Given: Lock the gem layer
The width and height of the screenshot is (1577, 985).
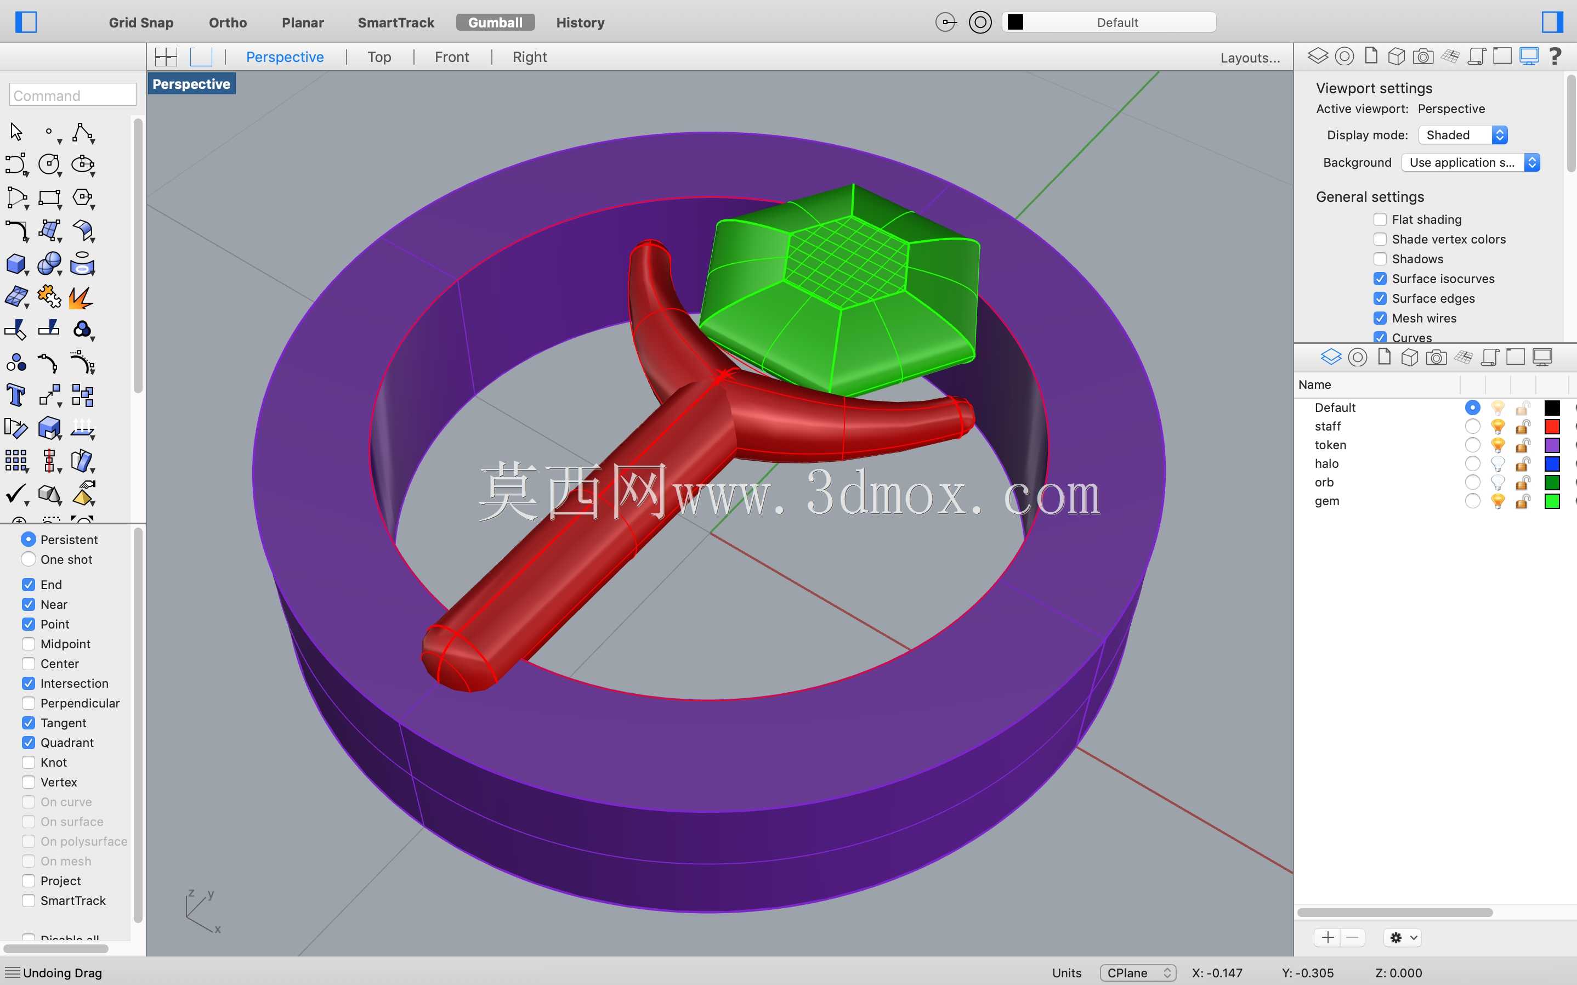Looking at the screenshot, I should click(x=1522, y=501).
